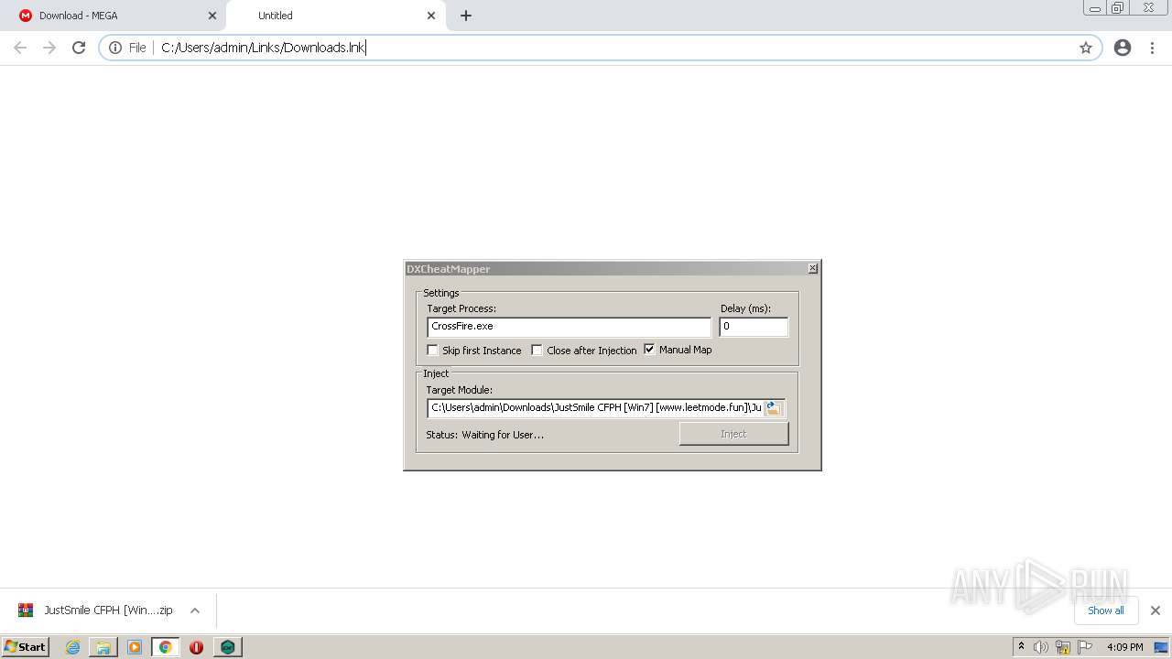This screenshot has height=659, width=1172.
Task: View site information icon
Action: click(x=115, y=48)
